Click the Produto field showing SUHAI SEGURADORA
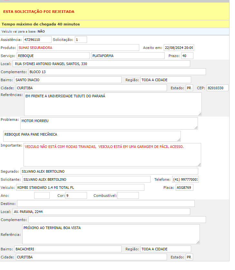Screen dimensions: 235x270 point(78,48)
